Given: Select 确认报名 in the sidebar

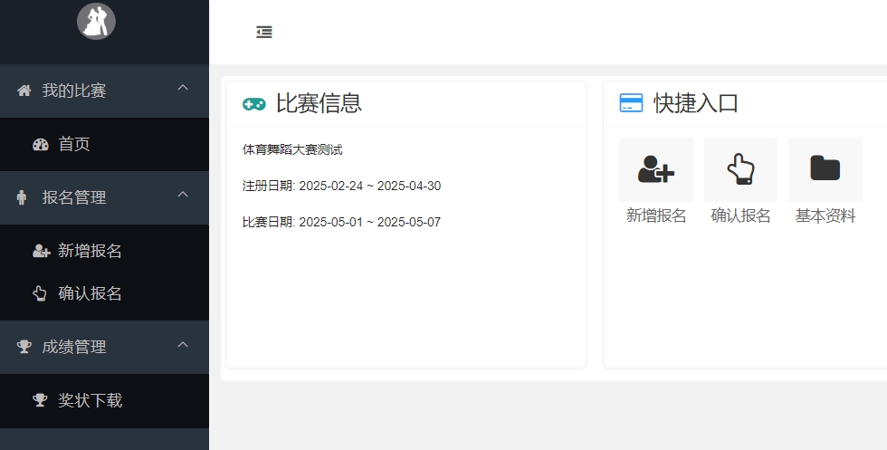Looking at the screenshot, I should click(90, 293).
